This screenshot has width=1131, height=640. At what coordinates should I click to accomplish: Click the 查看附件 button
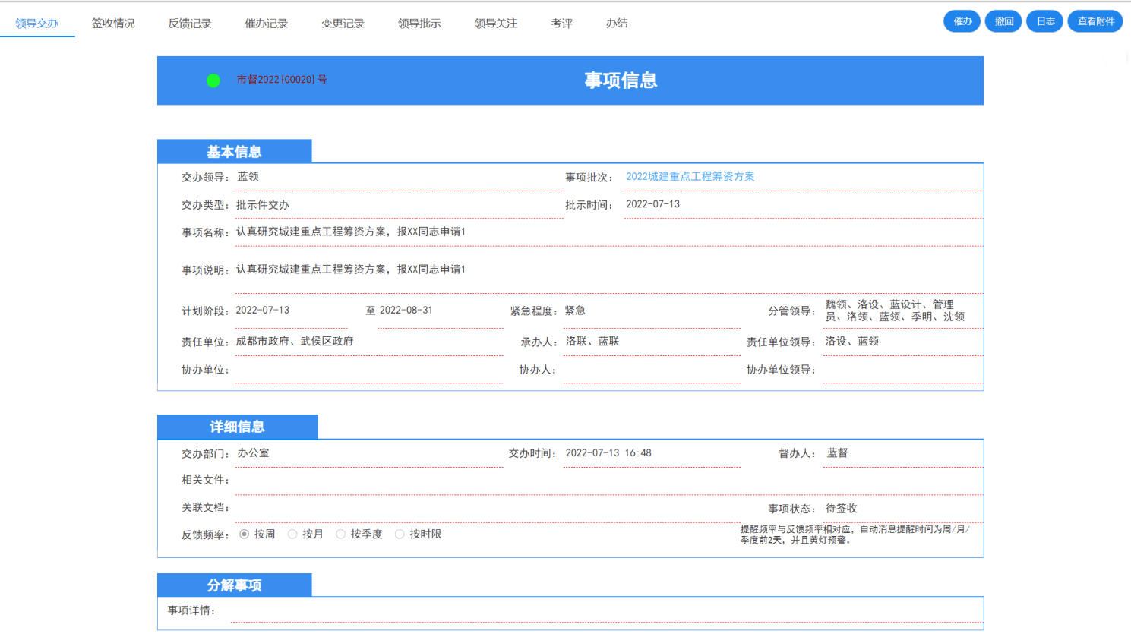point(1095,21)
